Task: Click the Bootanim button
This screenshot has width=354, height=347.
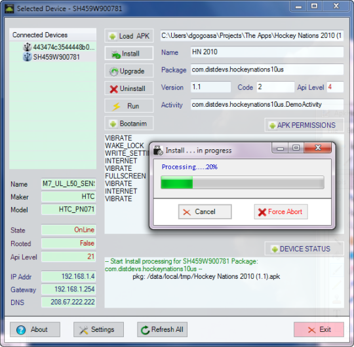Action: 128,123
